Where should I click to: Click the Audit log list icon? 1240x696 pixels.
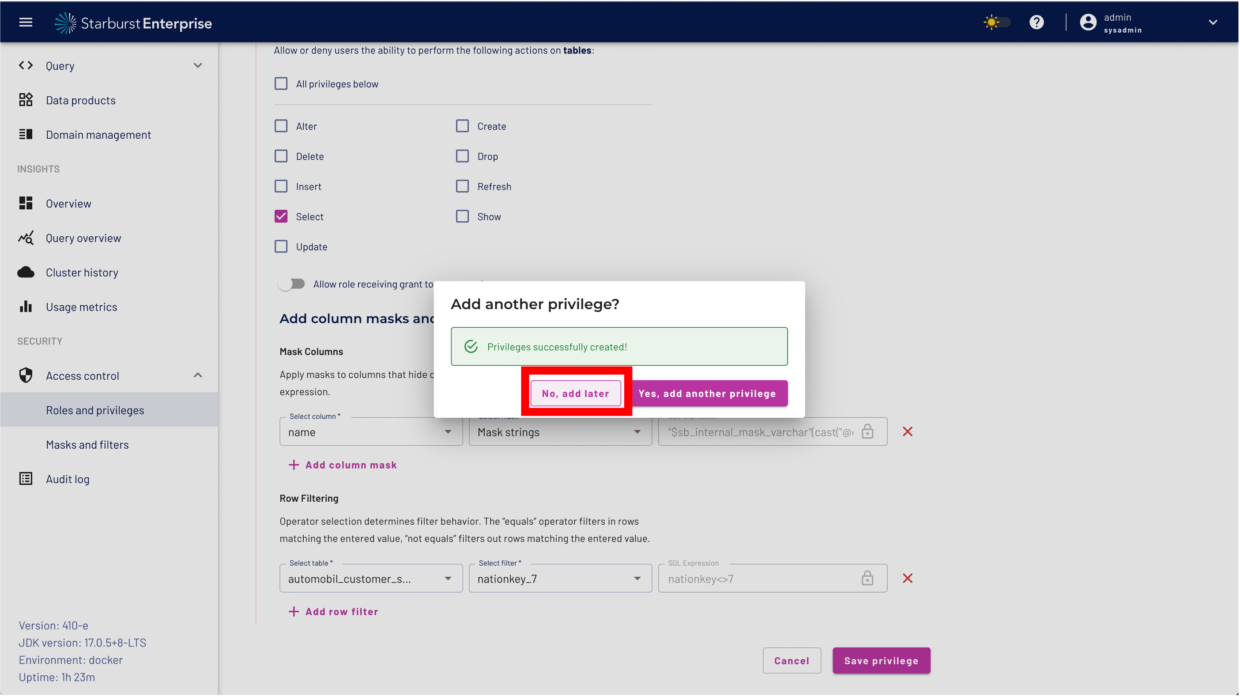pos(26,478)
